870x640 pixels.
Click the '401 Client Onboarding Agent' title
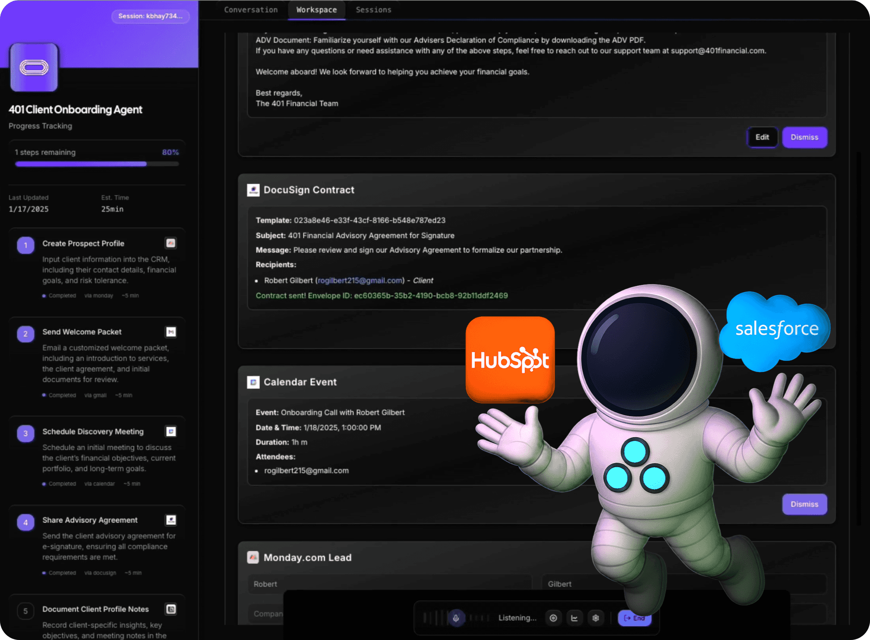[76, 109]
